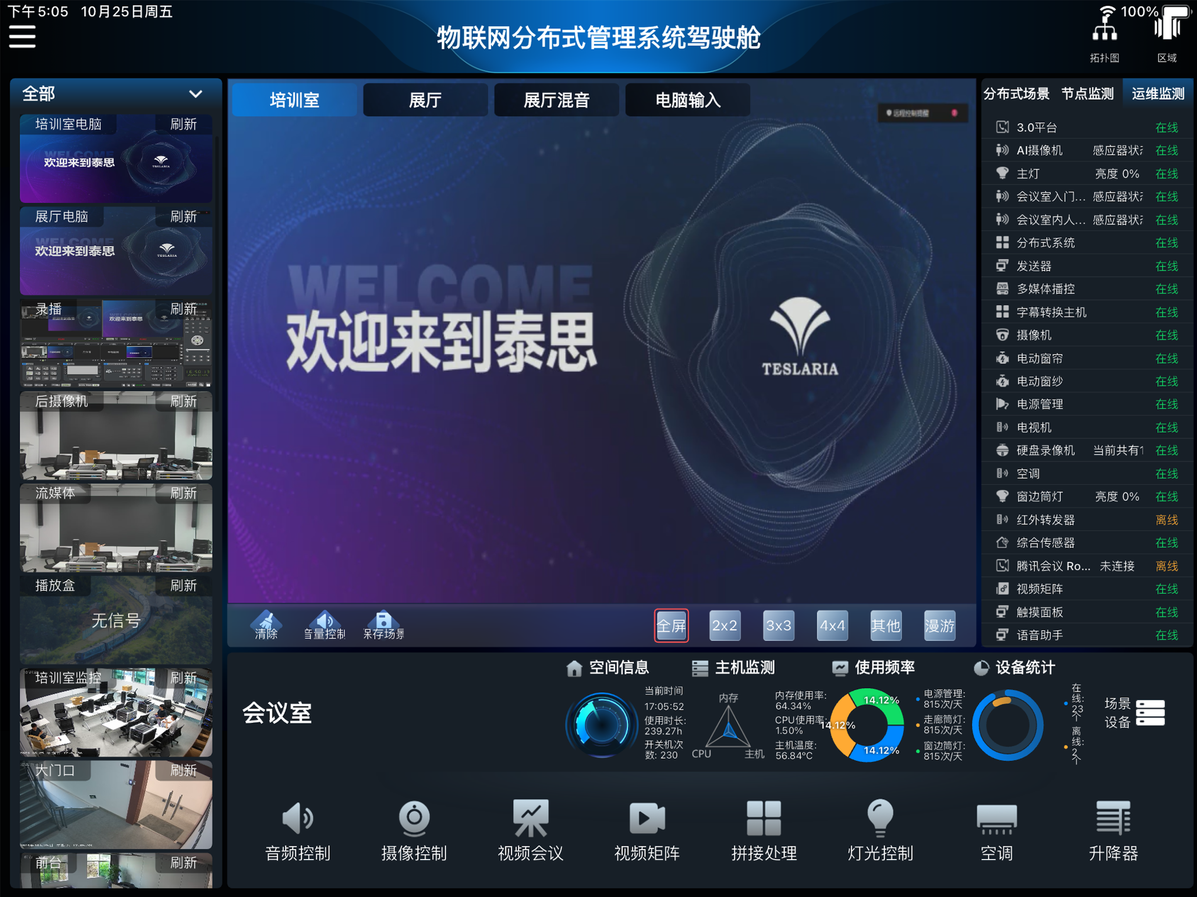Select the 4x4 layout button
The width and height of the screenshot is (1197, 897).
pos(832,625)
